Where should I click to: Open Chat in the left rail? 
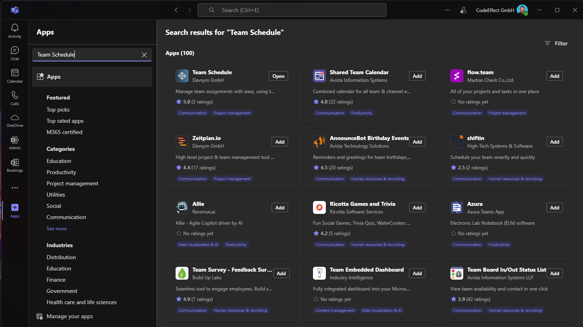(x=15, y=53)
